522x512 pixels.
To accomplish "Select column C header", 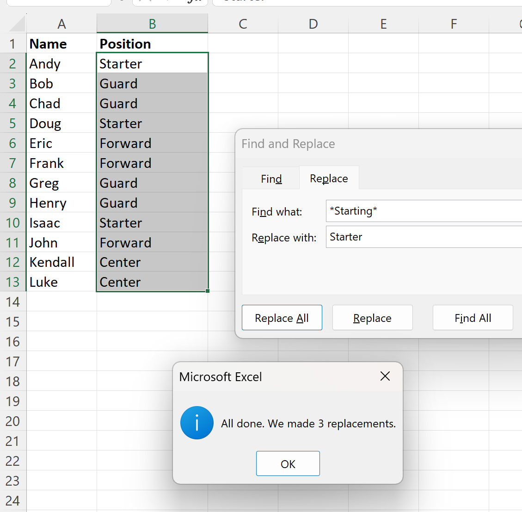I will point(243,24).
